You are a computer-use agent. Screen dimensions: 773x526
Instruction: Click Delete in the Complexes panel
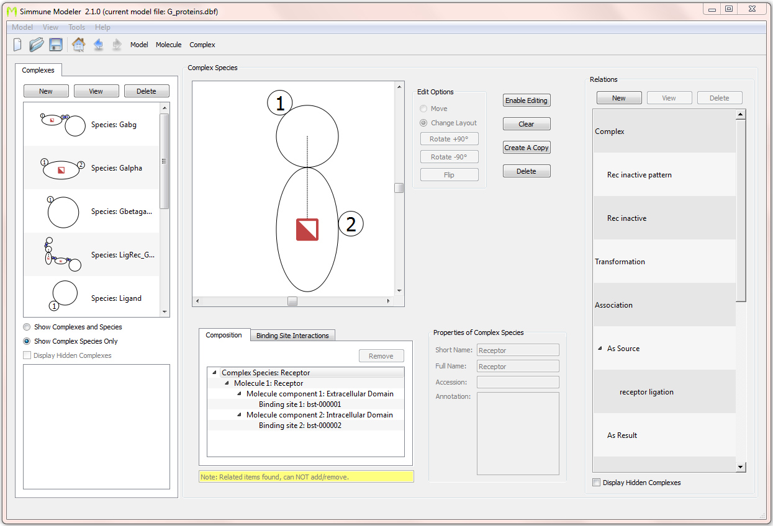pyautogui.click(x=147, y=91)
